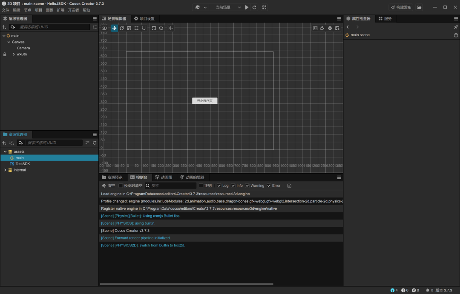460x294 pixels.
Task: Collapse the main scene node
Action: click(x=4, y=36)
